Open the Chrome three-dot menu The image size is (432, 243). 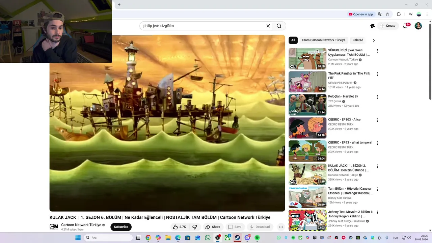click(427, 14)
